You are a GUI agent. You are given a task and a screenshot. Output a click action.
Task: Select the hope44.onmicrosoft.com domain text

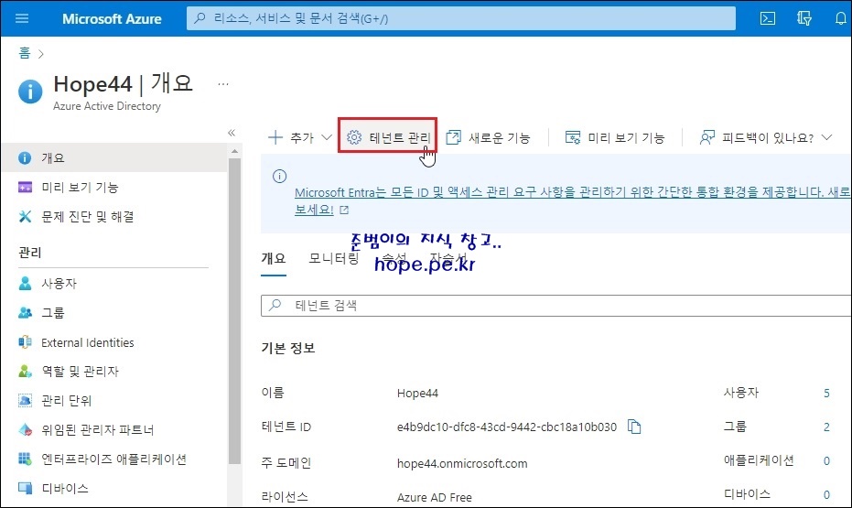coord(462,463)
